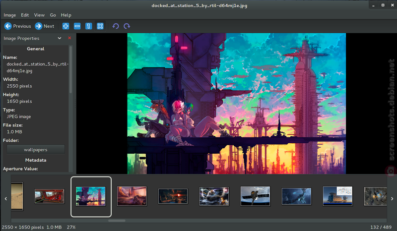Open the View menu
Image resolution: width=397 pixels, height=231 pixels.
click(39, 15)
